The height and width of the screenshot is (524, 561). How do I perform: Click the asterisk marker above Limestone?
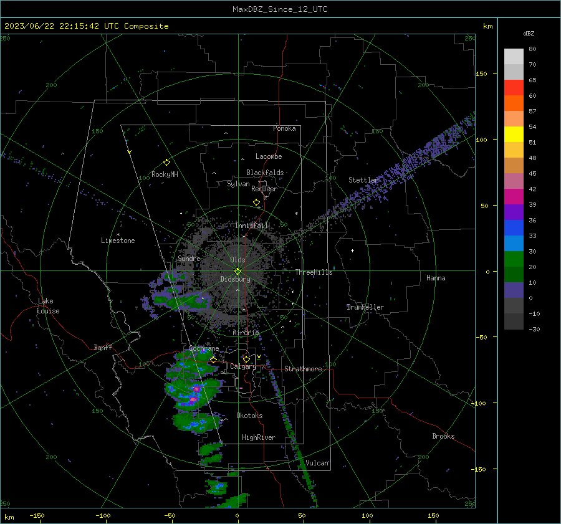118,235
